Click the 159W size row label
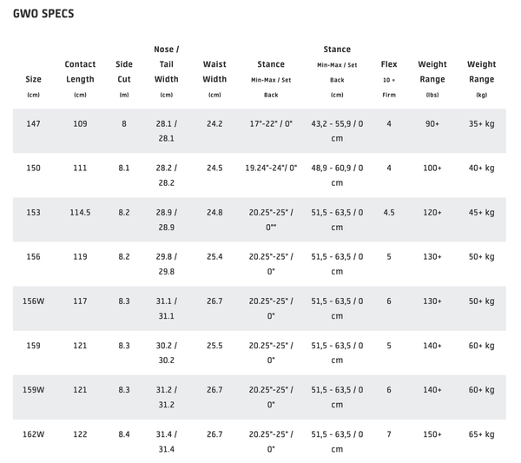The height and width of the screenshot is (463, 521). [34, 389]
